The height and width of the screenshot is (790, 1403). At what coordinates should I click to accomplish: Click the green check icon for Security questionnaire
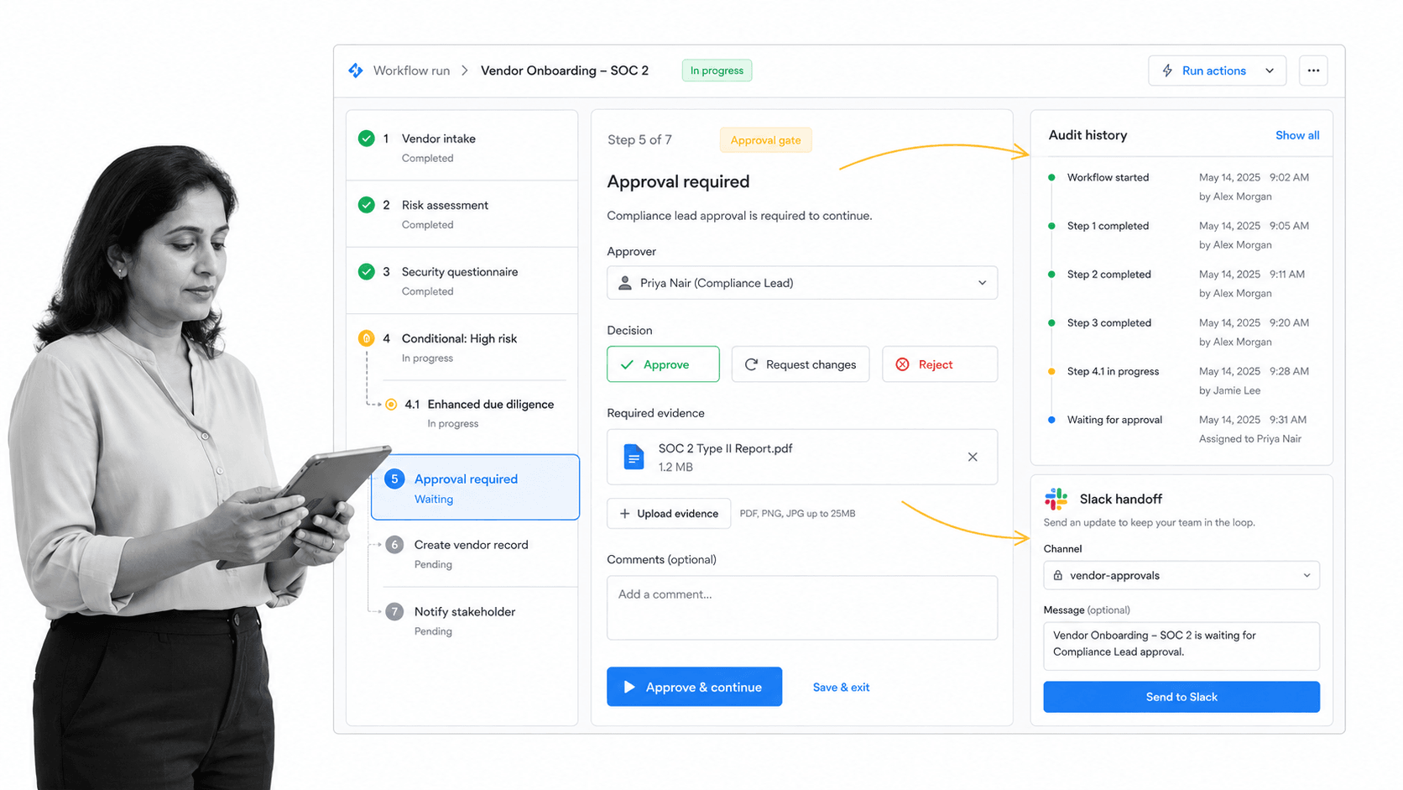(367, 272)
